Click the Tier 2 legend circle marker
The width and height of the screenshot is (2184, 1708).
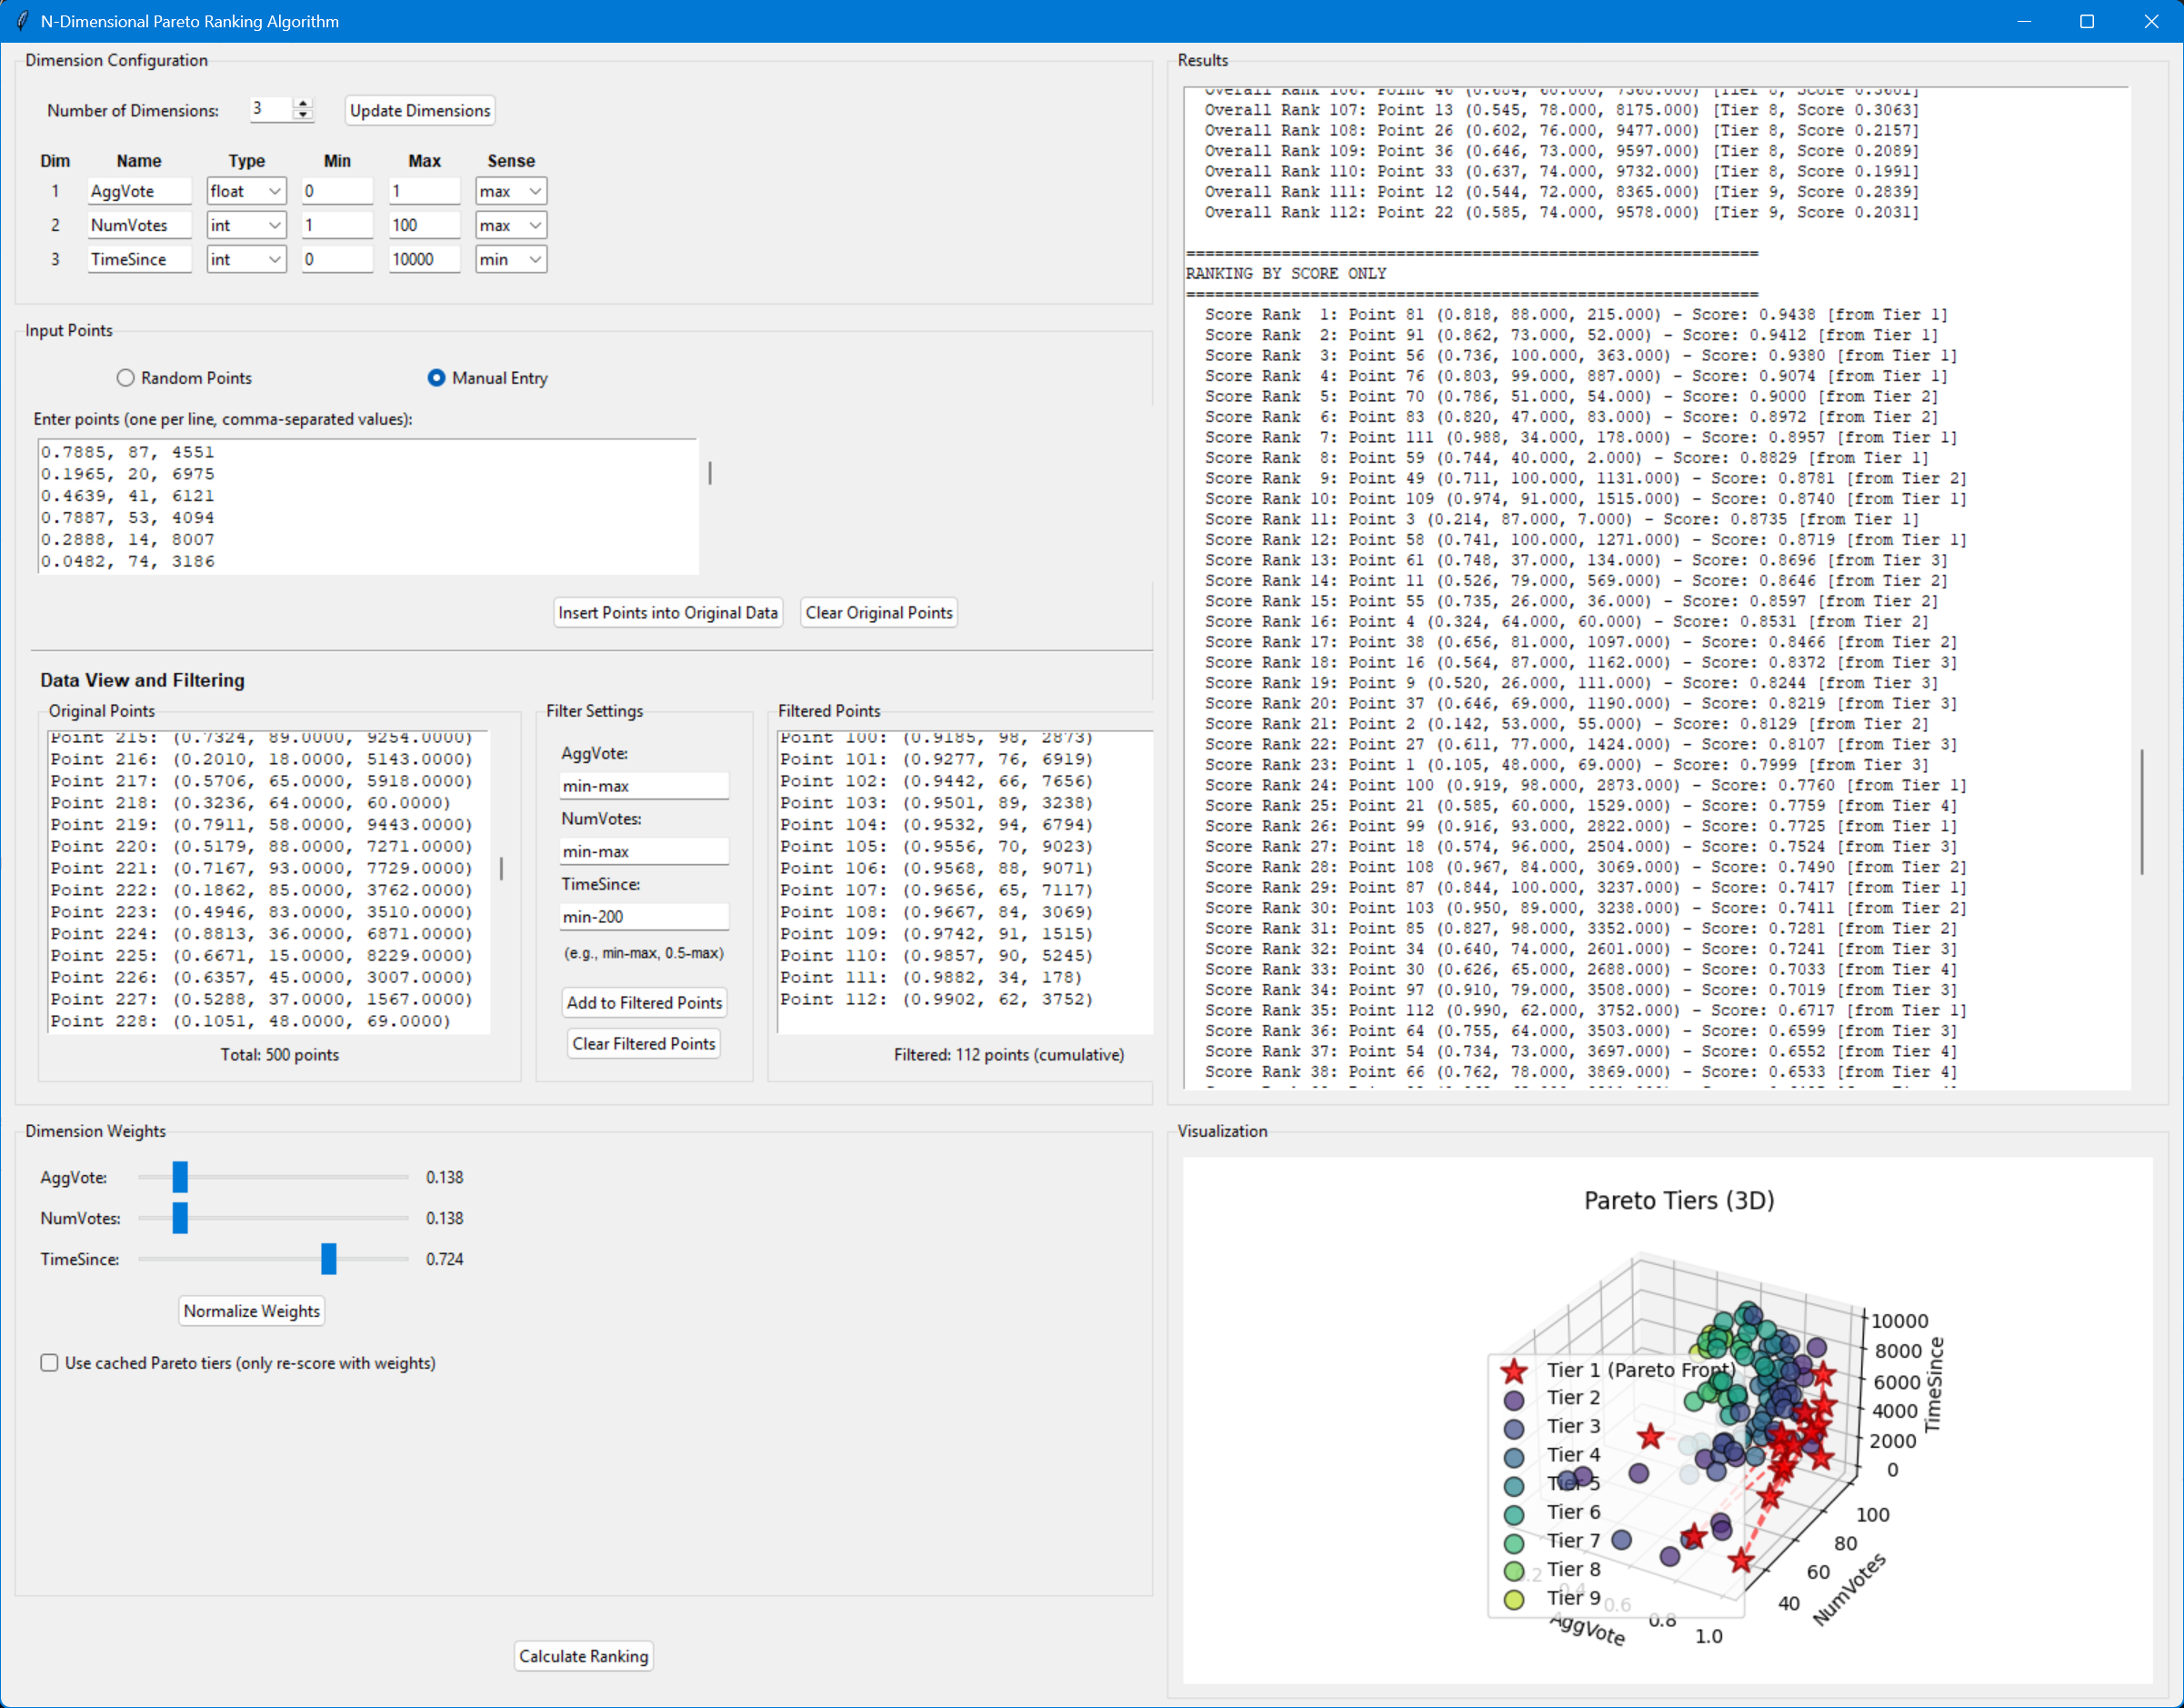coord(1514,1400)
